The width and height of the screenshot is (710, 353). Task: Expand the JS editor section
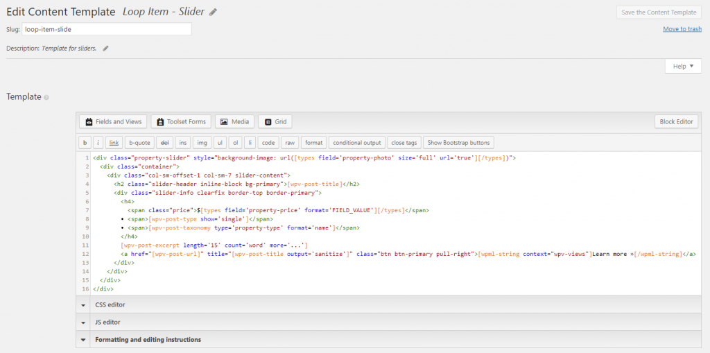pos(388,322)
